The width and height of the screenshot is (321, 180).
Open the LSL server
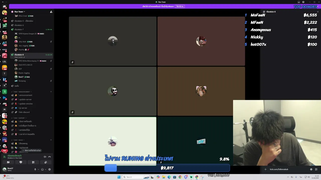coord(4,61)
